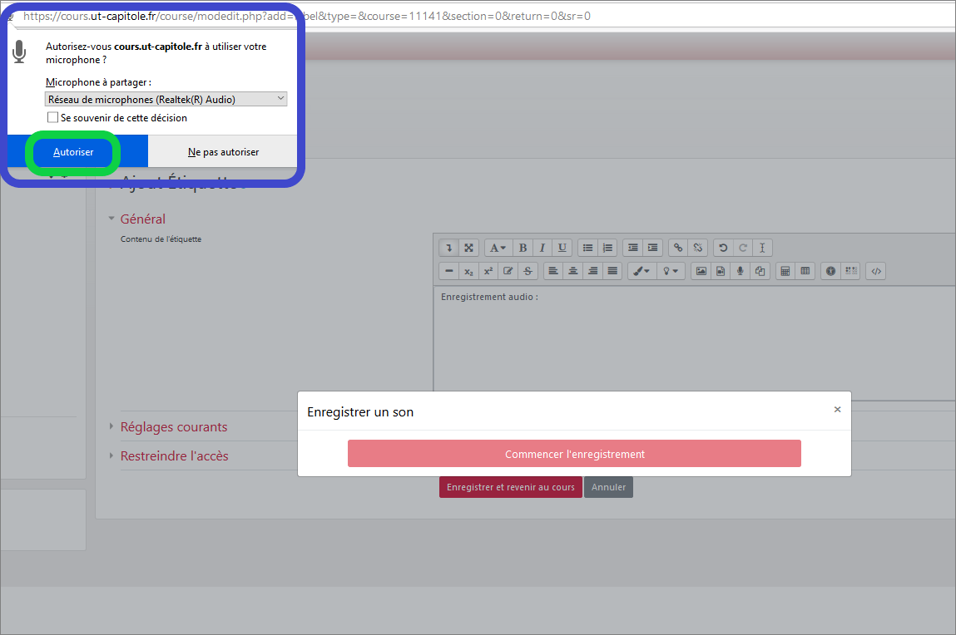The width and height of the screenshot is (956, 635).
Task: Insert a link with the link icon
Action: (x=678, y=248)
